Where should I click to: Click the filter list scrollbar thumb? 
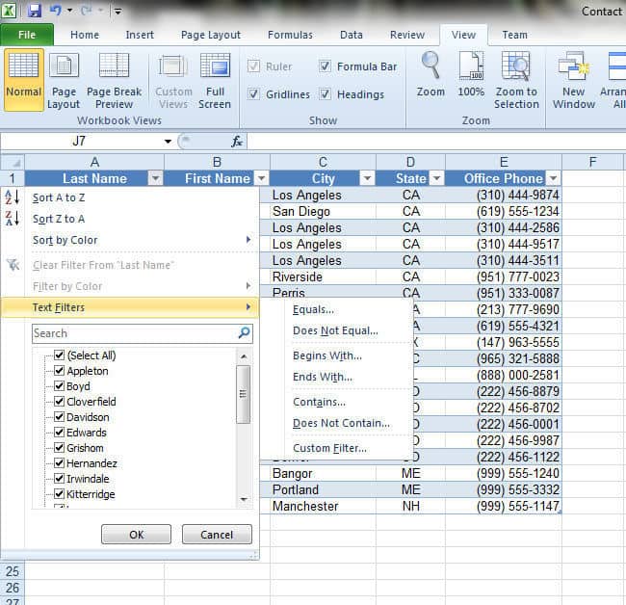(243, 394)
